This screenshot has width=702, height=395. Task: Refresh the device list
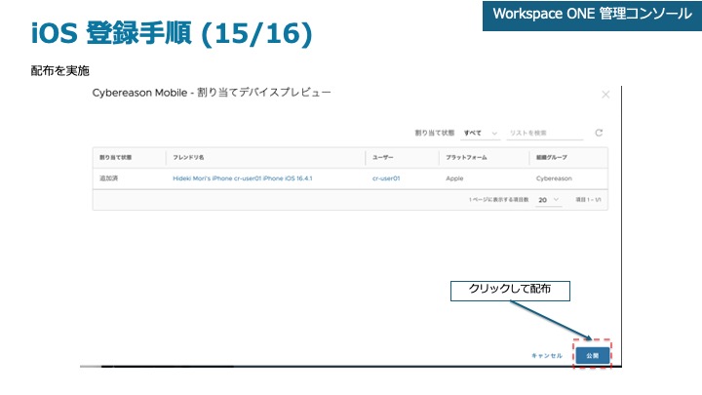pos(599,133)
